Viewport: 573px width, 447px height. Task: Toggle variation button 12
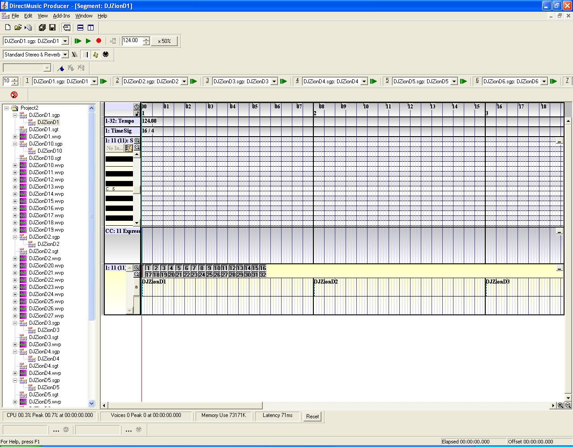232,268
